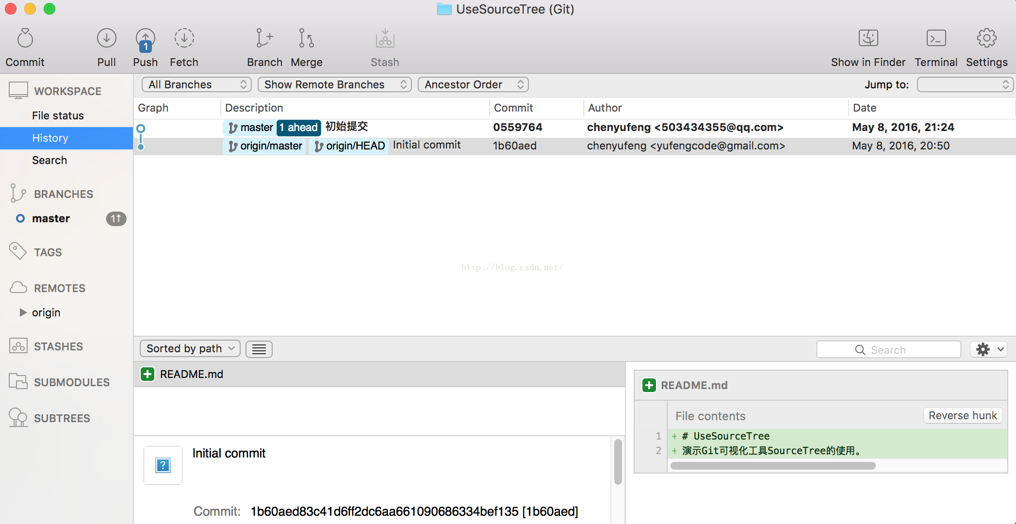Open the Terminal from toolbar

935,39
